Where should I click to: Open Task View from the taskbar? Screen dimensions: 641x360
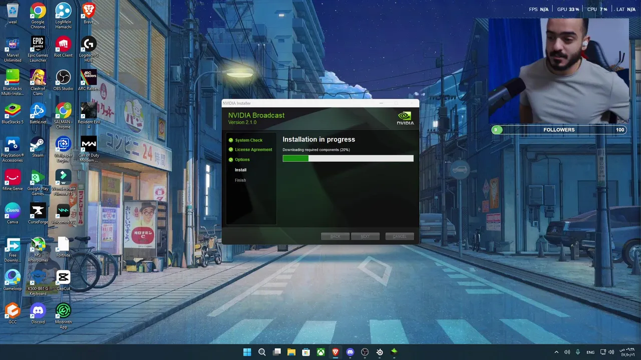(x=276, y=352)
